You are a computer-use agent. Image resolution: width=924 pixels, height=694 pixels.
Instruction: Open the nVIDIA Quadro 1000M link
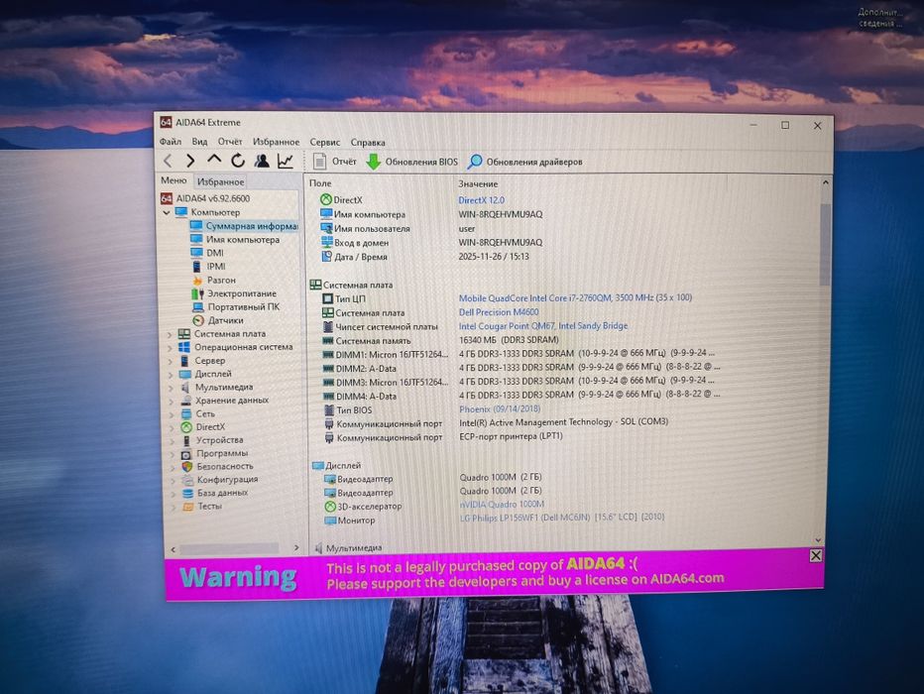502,505
